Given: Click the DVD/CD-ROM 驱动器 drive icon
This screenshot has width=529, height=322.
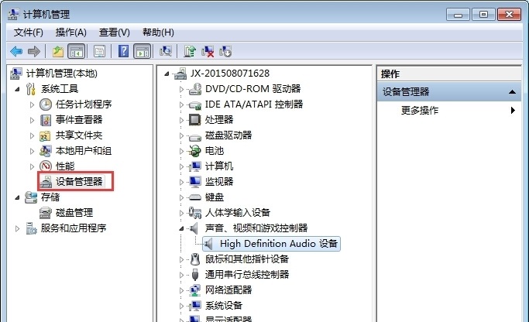Looking at the screenshot, I should point(195,89).
